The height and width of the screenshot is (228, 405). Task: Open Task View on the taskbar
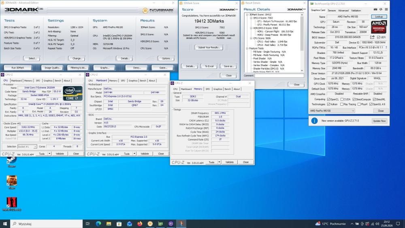point(87,224)
